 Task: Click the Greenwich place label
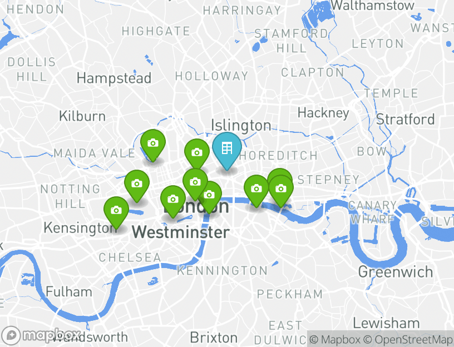pos(395,272)
